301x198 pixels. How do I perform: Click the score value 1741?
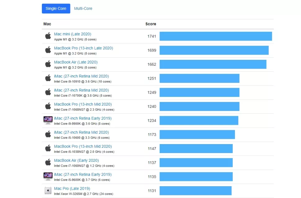tap(152, 36)
